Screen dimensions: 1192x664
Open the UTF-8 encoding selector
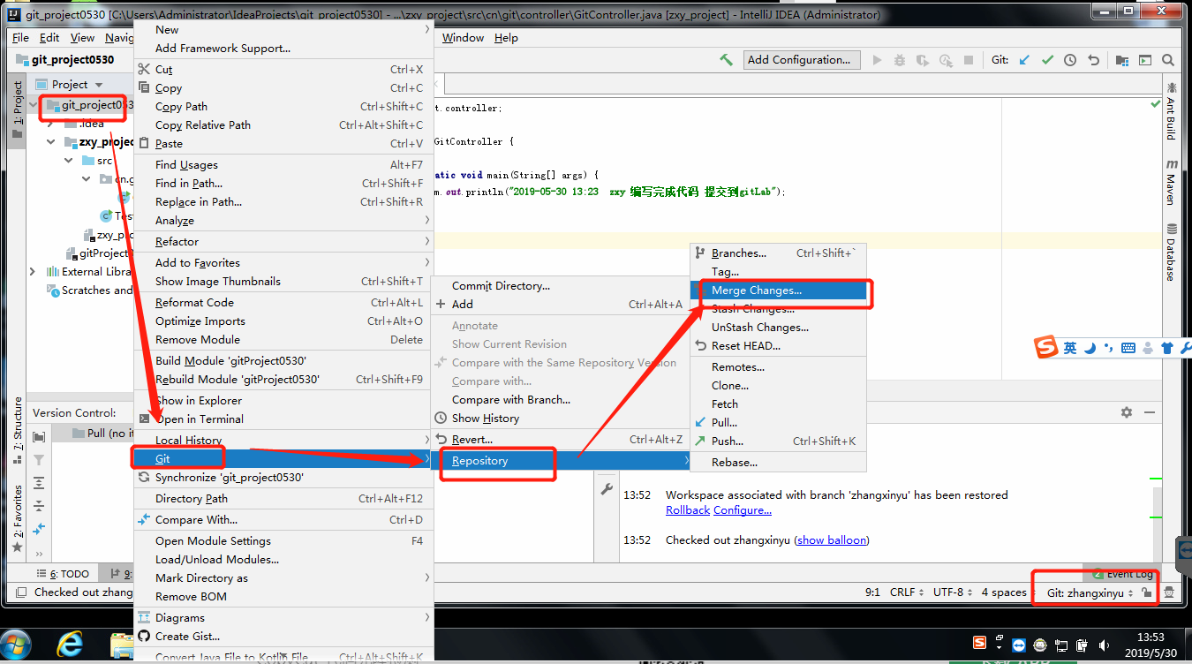coord(953,592)
